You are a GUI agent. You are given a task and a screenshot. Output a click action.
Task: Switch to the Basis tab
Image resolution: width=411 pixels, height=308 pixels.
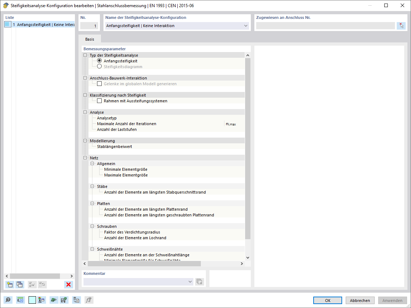pos(90,39)
